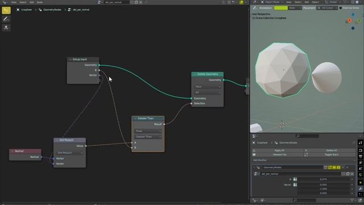
Task: Toggle attribute input for B value
Action: click(x=295, y=179)
